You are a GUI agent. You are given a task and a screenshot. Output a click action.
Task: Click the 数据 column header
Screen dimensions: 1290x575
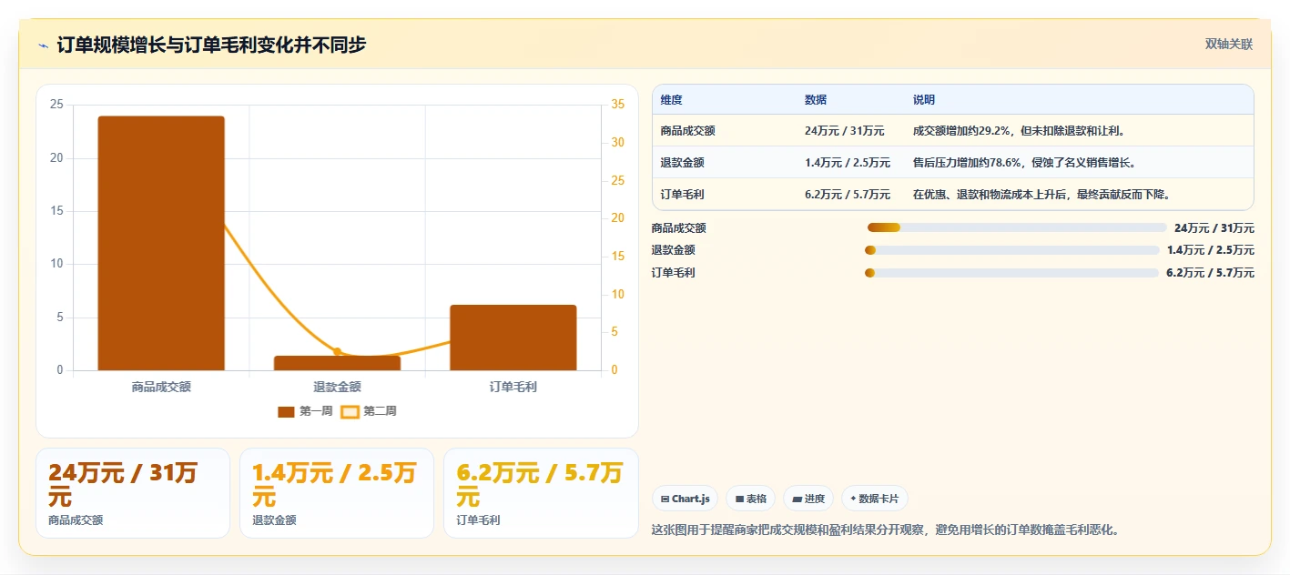click(x=816, y=100)
